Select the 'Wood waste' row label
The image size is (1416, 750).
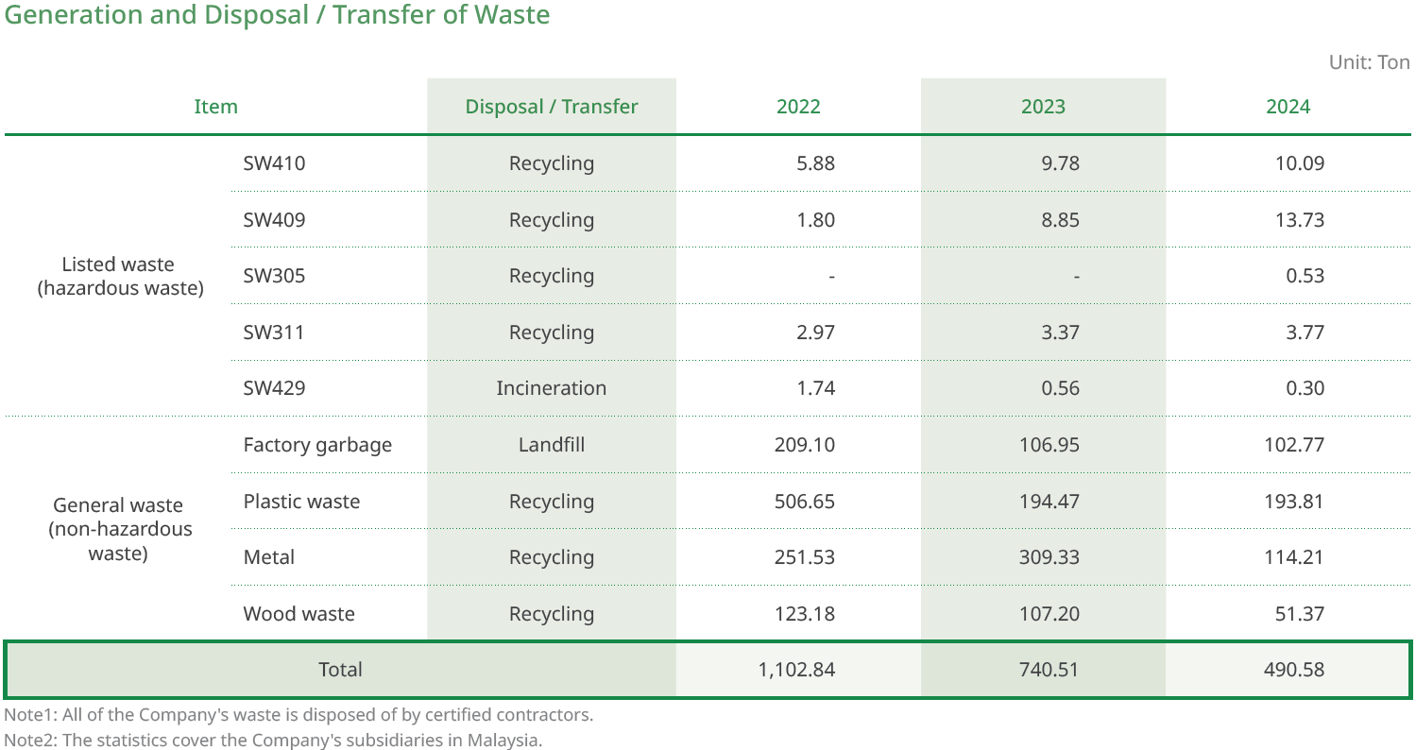[299, 614]
